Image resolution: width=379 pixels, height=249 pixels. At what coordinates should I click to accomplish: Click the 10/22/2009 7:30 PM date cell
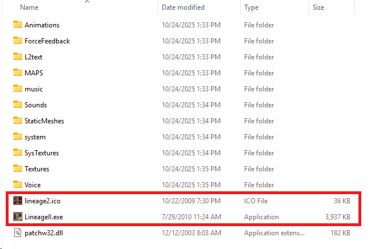[191, 200]
